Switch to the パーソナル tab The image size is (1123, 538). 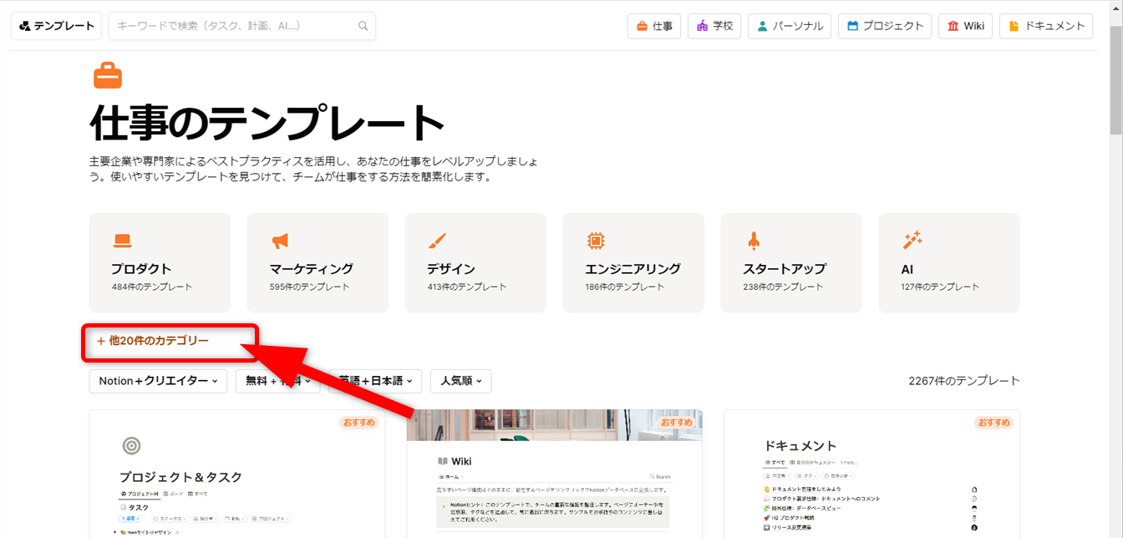pos(790,26)
